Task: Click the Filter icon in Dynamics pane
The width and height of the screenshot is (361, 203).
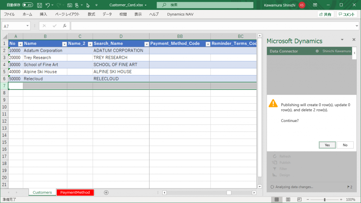Action: coord(275,169)
